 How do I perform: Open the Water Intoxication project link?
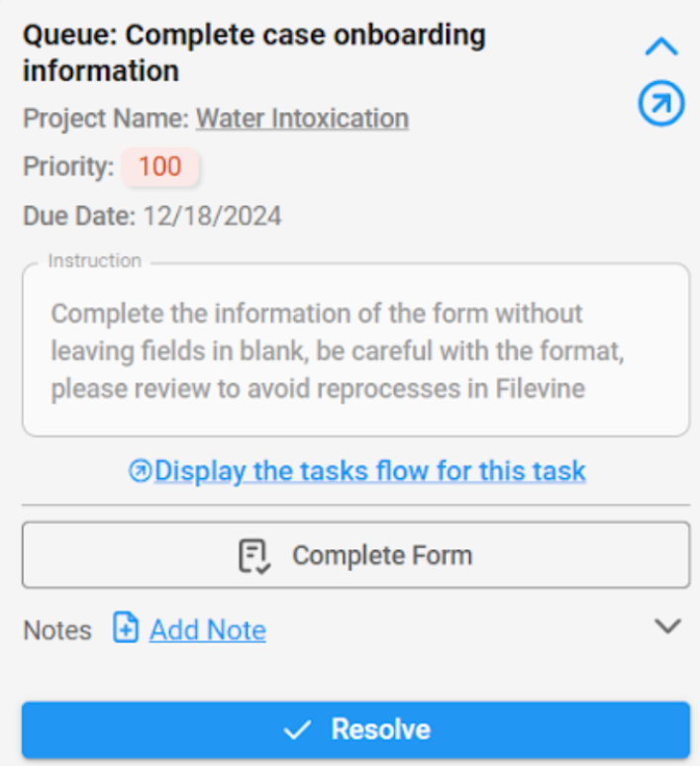[302, 119]
